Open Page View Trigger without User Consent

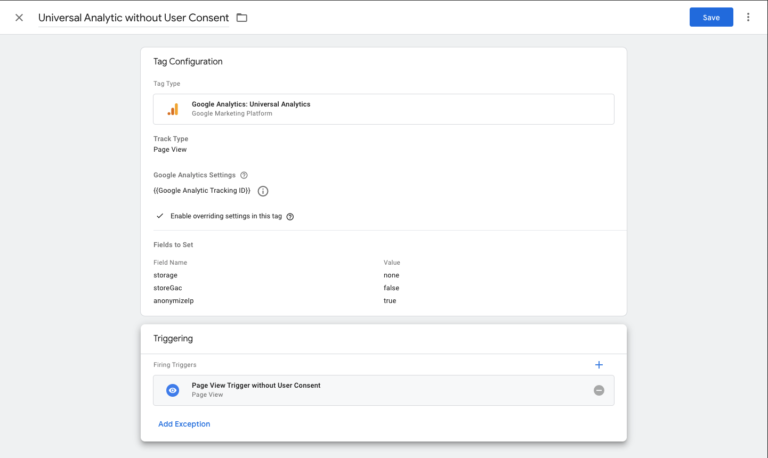coord(384,390)
